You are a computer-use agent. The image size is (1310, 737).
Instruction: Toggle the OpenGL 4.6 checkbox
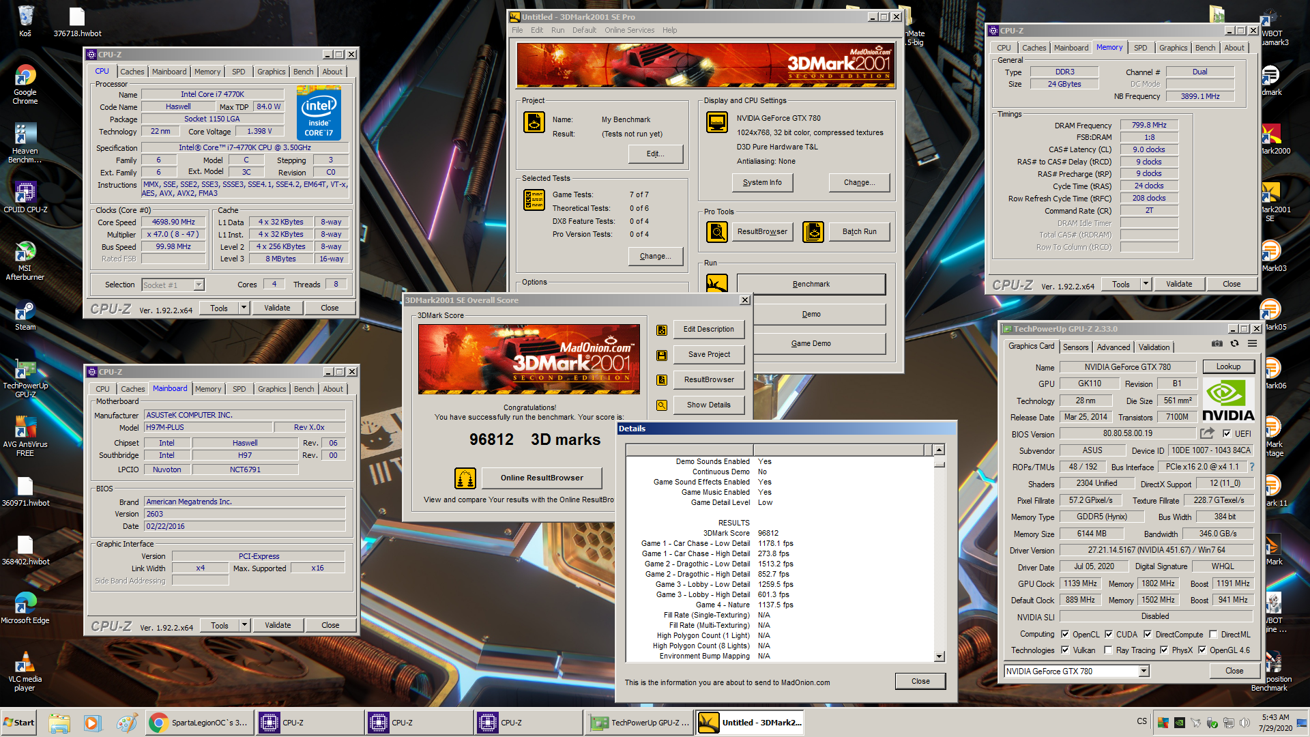(1202, 650)
